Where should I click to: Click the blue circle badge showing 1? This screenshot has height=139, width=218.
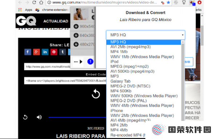point(90,62)
